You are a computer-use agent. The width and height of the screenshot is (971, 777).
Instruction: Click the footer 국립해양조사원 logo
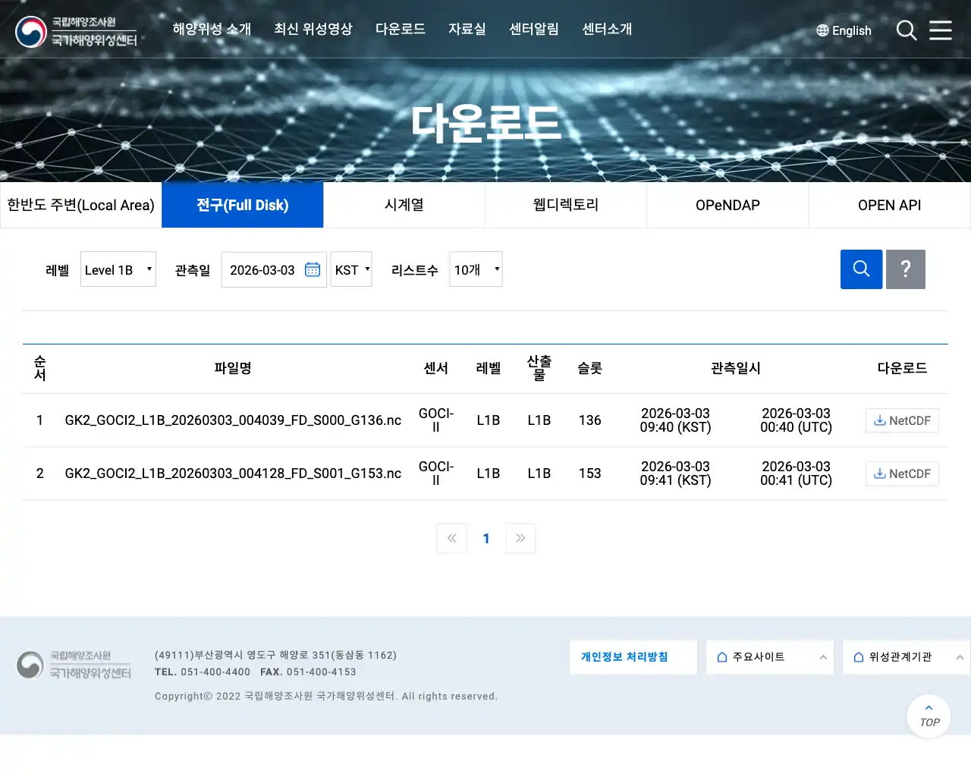pos(74,665)
